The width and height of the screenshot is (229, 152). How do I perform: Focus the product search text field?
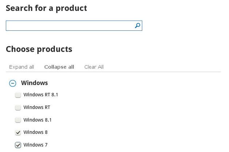tap(69, 26)
